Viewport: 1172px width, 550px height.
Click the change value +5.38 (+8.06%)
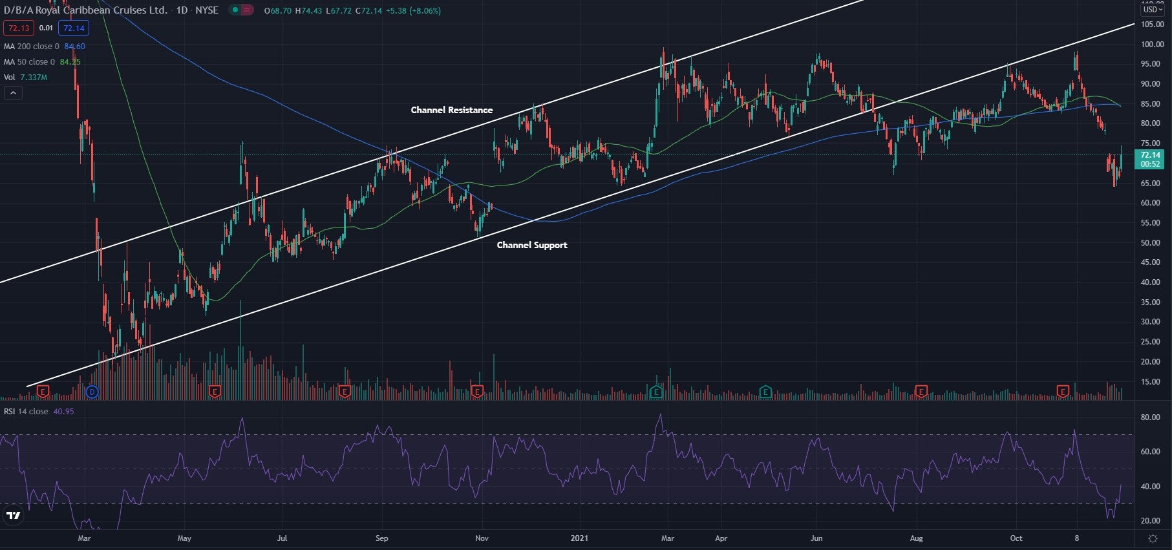tap(412, 11)
